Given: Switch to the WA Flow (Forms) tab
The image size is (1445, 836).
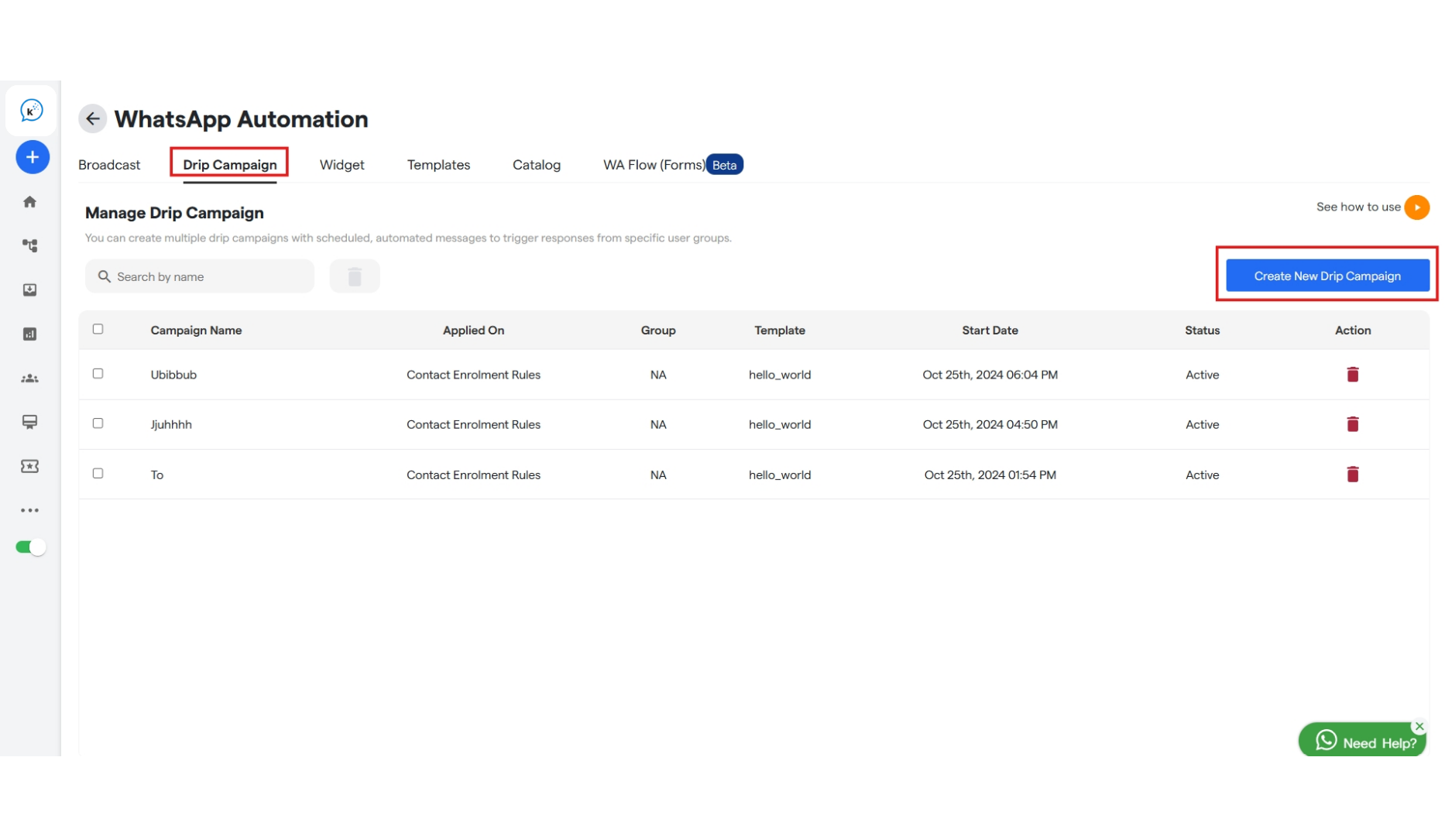Looking at the screenshot, I should (x=654, y=165).
